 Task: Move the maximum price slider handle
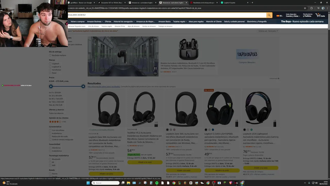pyautogui.click(x=83, y=86)
